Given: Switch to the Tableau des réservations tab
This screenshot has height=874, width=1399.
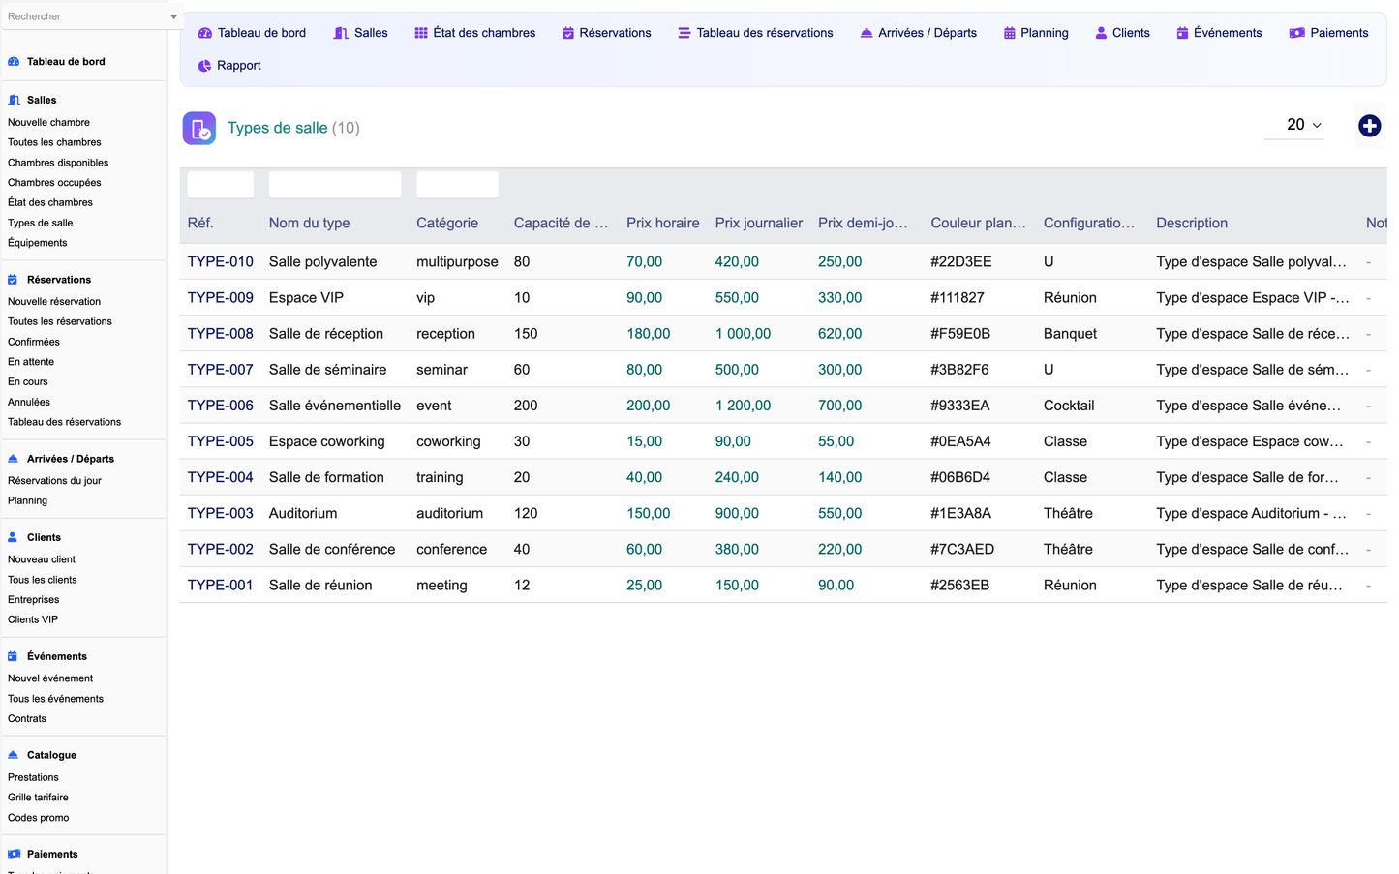Looking at the screenshot, I should [755, 33].
